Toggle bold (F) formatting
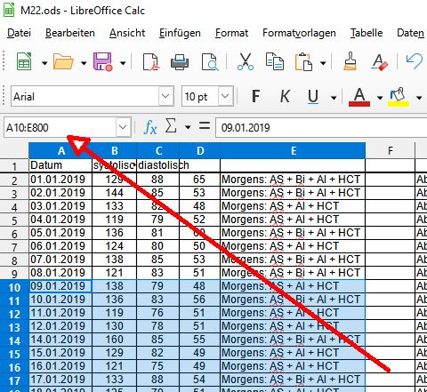 coord(255,96)
